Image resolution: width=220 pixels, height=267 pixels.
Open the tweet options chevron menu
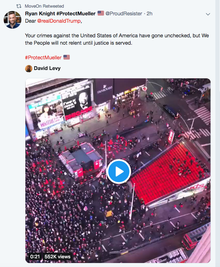[x=208, y=14]
